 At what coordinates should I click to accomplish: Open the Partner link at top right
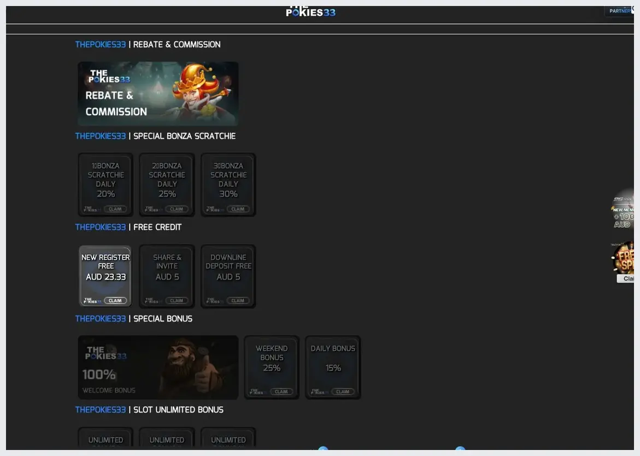pyautogui.click(x=620, y=11)
